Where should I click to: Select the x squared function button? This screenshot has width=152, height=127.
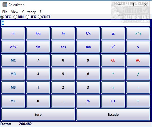coord(113,47)
